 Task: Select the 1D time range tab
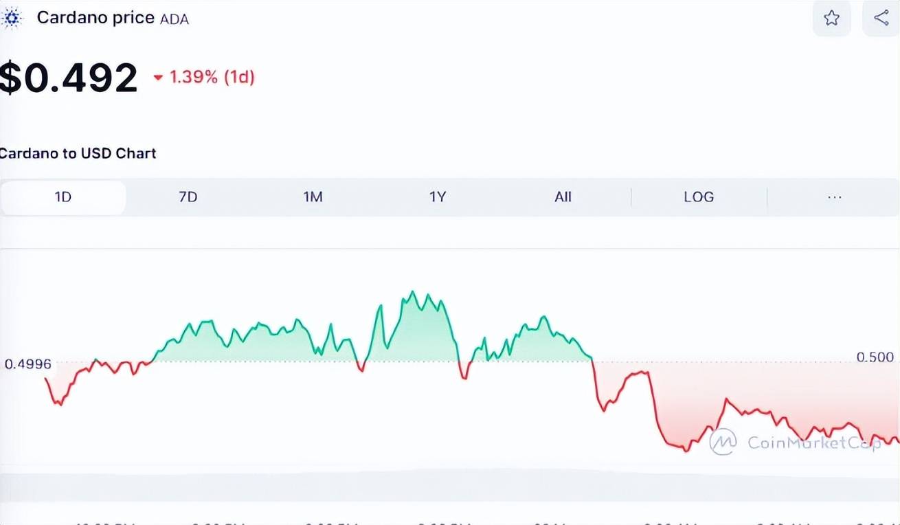pyautogui.click(x=63, y=197)
